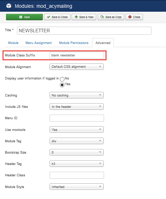Open the Module Alignment dropdown
The image size is (166, 199).
pyautogui.click(x=76, y=67)
